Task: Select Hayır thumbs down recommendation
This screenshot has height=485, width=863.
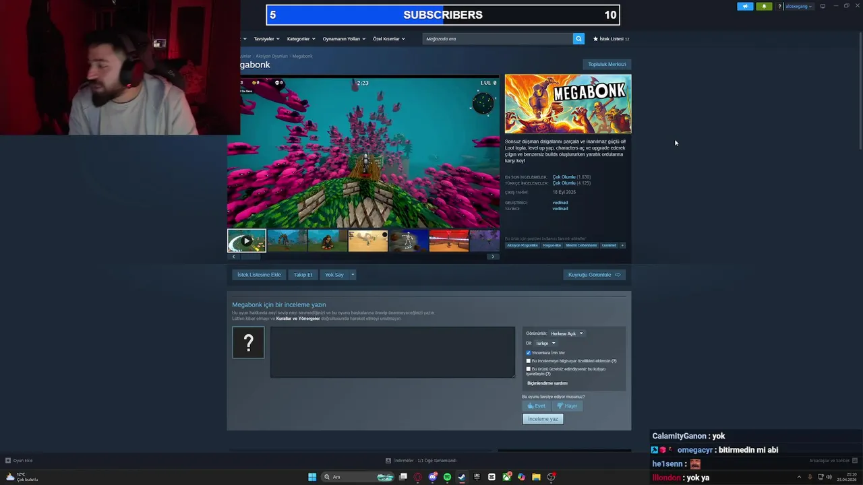Action: pyautogui.click(x=567, y=406)
